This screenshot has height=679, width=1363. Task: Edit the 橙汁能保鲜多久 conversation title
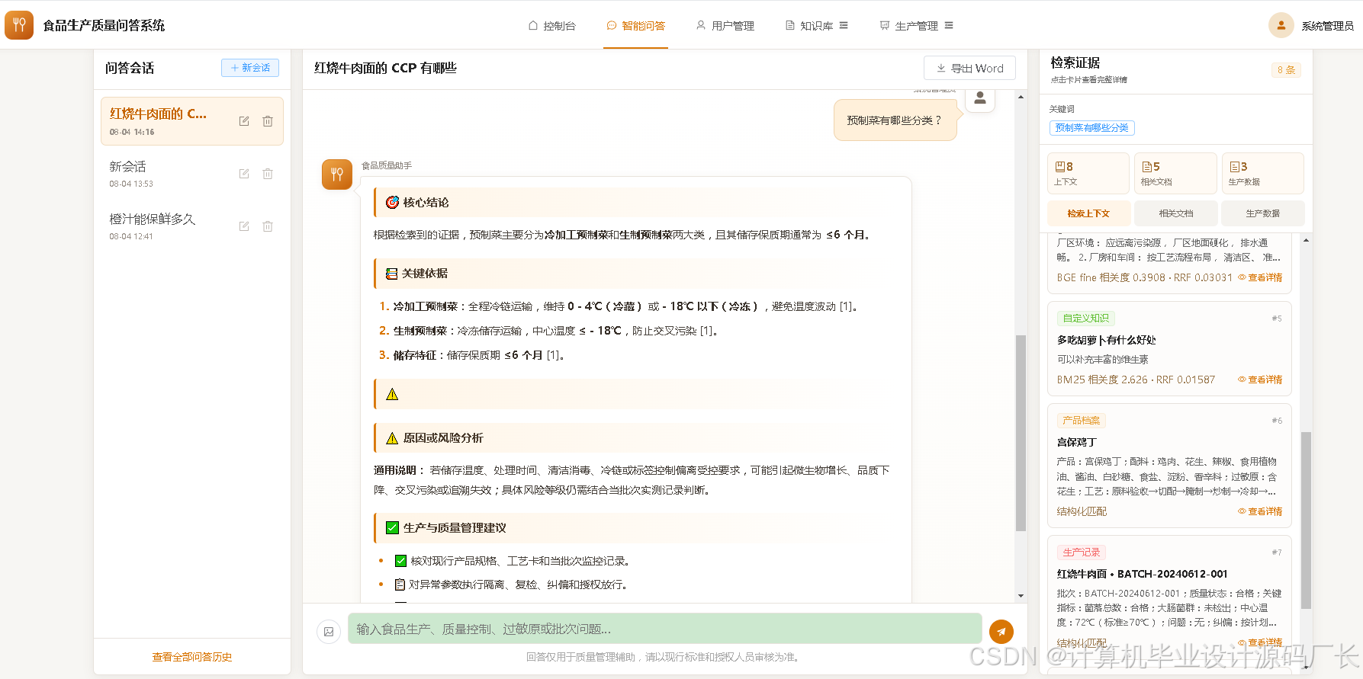244,226
